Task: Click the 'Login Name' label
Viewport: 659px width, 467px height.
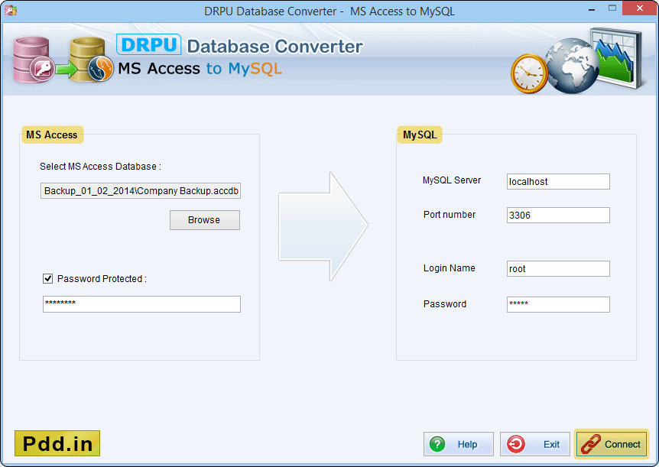Action: [x=450, y=268]
